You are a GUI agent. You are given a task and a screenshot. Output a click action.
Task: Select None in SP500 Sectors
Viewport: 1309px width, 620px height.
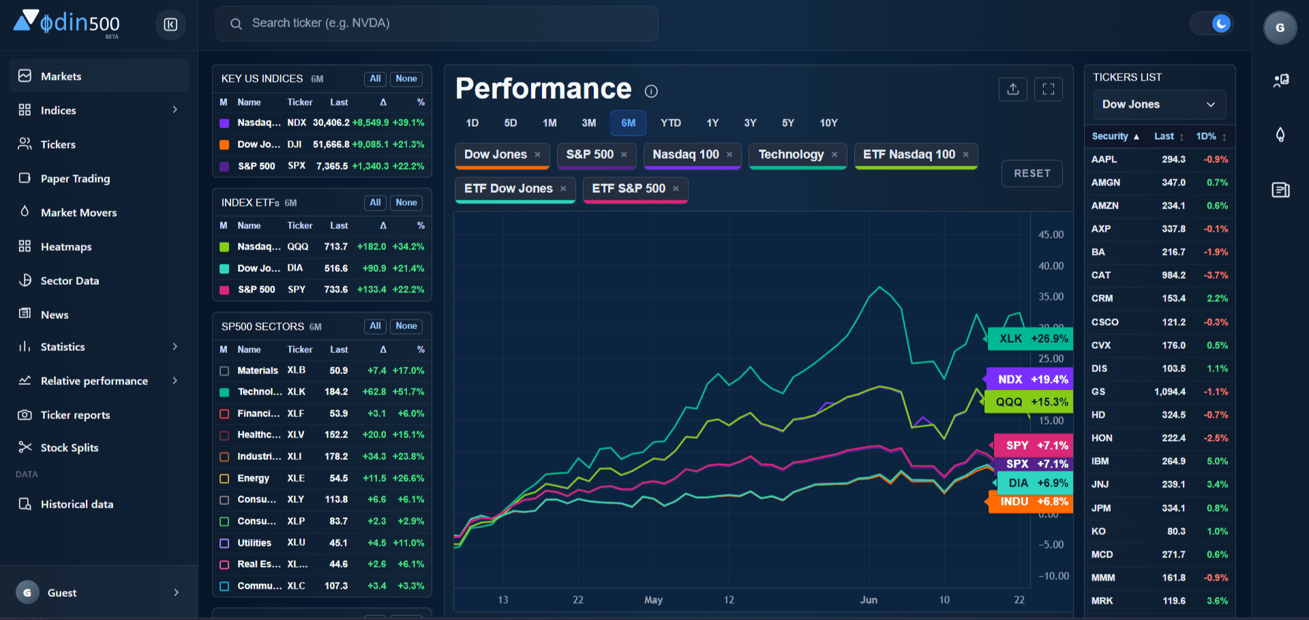pyautogui.click(x=406, y=326)
